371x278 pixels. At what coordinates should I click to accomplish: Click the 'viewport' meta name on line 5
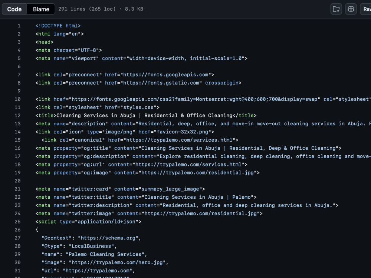click(x=84, y=58)
